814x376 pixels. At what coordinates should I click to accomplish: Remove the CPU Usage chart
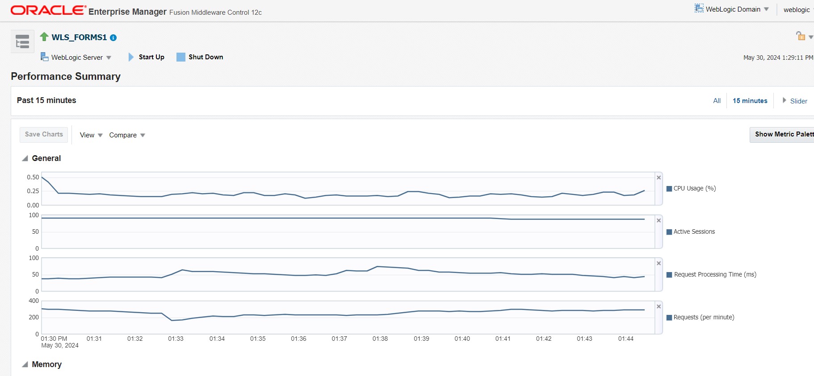coord(659,178)
